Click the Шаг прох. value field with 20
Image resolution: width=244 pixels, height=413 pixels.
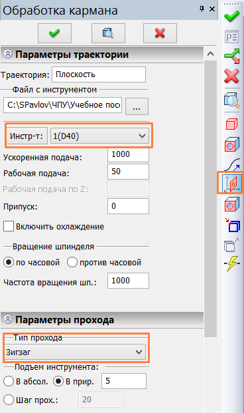101,400
